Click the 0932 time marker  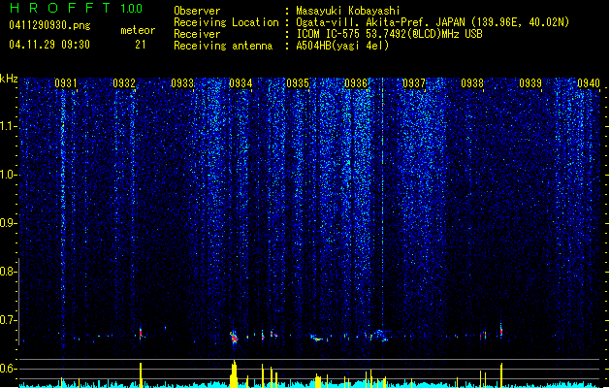(x=124, y=83)
